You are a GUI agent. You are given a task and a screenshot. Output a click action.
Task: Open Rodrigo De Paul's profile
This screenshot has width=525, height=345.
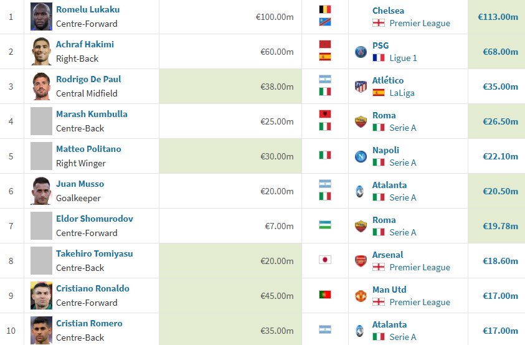click(88, 79)
